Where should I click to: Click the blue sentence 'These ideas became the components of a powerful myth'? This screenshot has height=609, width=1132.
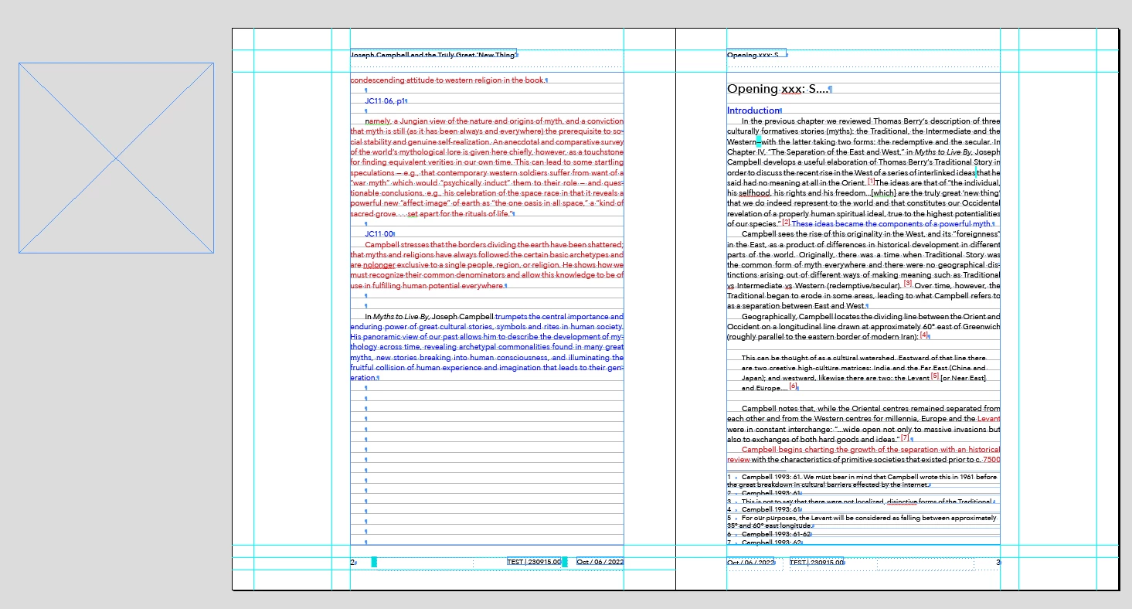pos(892,223)
